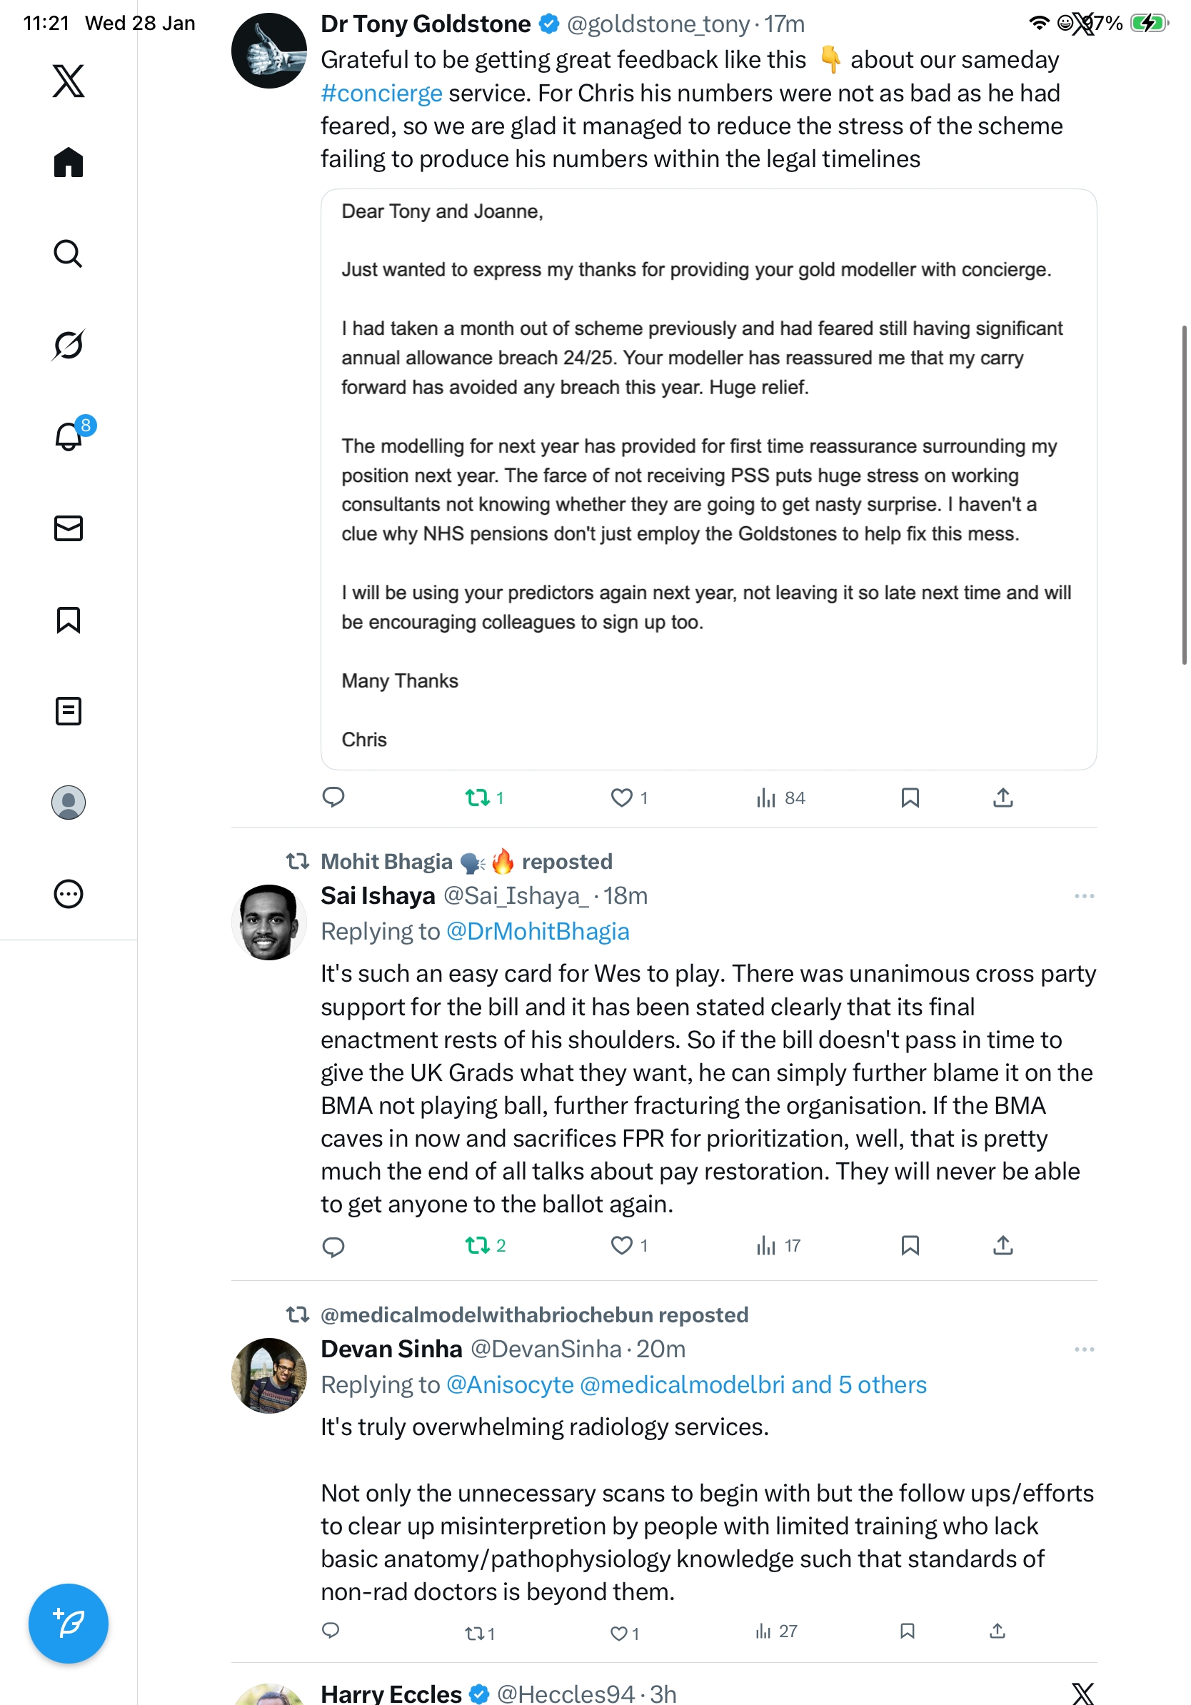Open the @DrMohitBhagia mention link
Image resolution: width=1191 pixels, height=1705 pixels.
(538, 931)
